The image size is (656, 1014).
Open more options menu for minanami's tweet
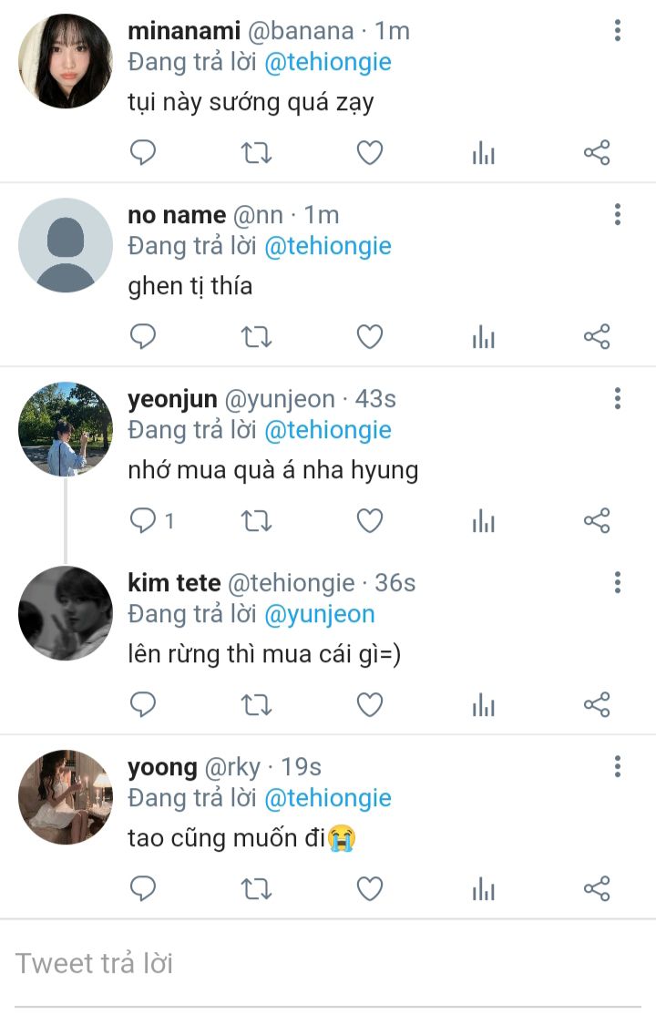(x=618, y=30)
